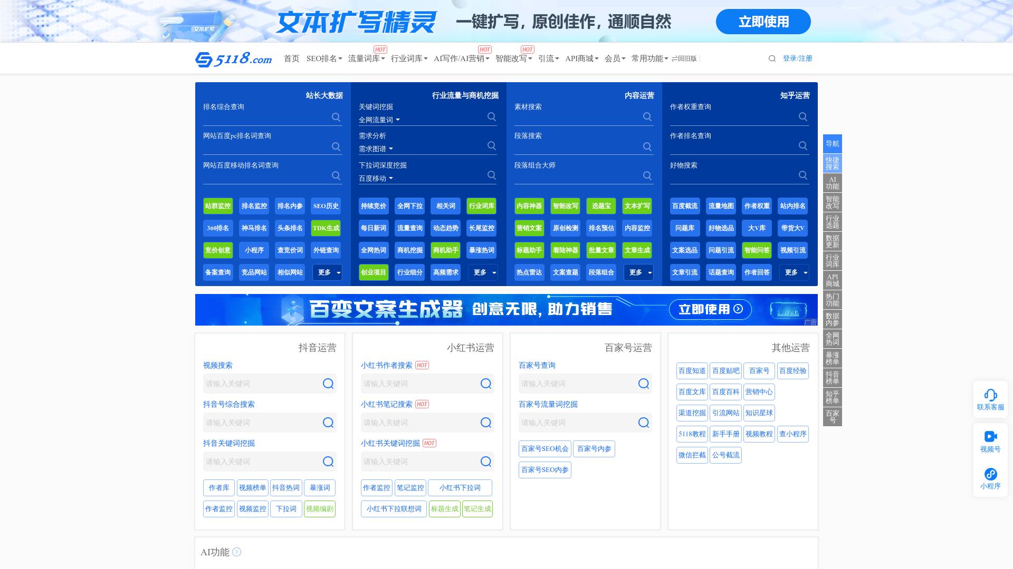Open 引流 navigation menu
This screenshot has width=1013, height=569.
(x=548, y=58)
